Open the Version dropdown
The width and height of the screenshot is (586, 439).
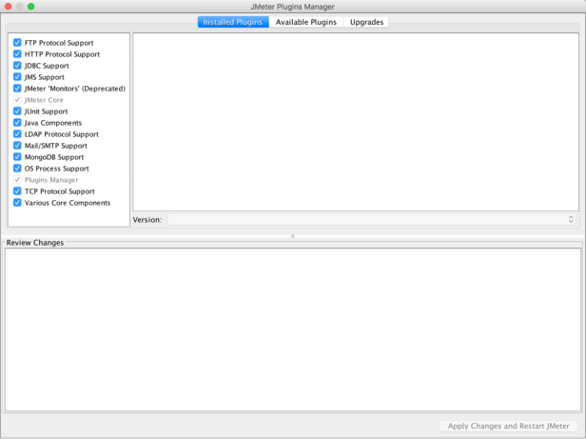(x=372, y=219)
